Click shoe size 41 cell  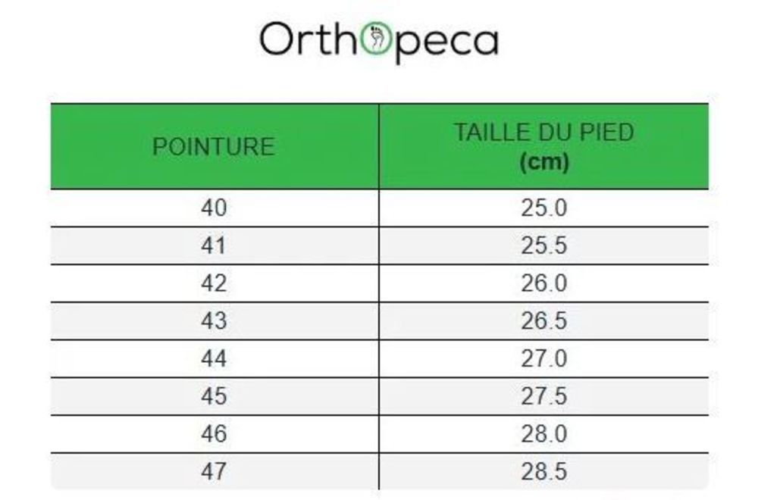click(x=215, y=245)
